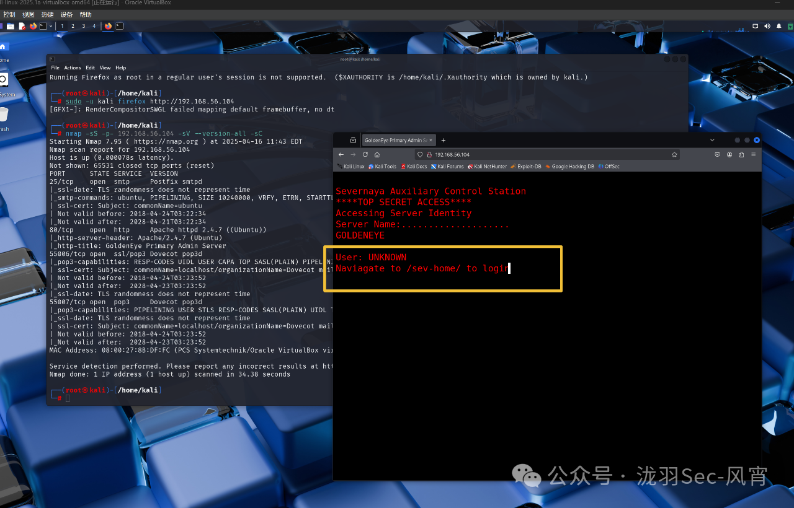Open battery power indicator in tray
Viewport: 794px width, 508px height.
click(790, 26)
